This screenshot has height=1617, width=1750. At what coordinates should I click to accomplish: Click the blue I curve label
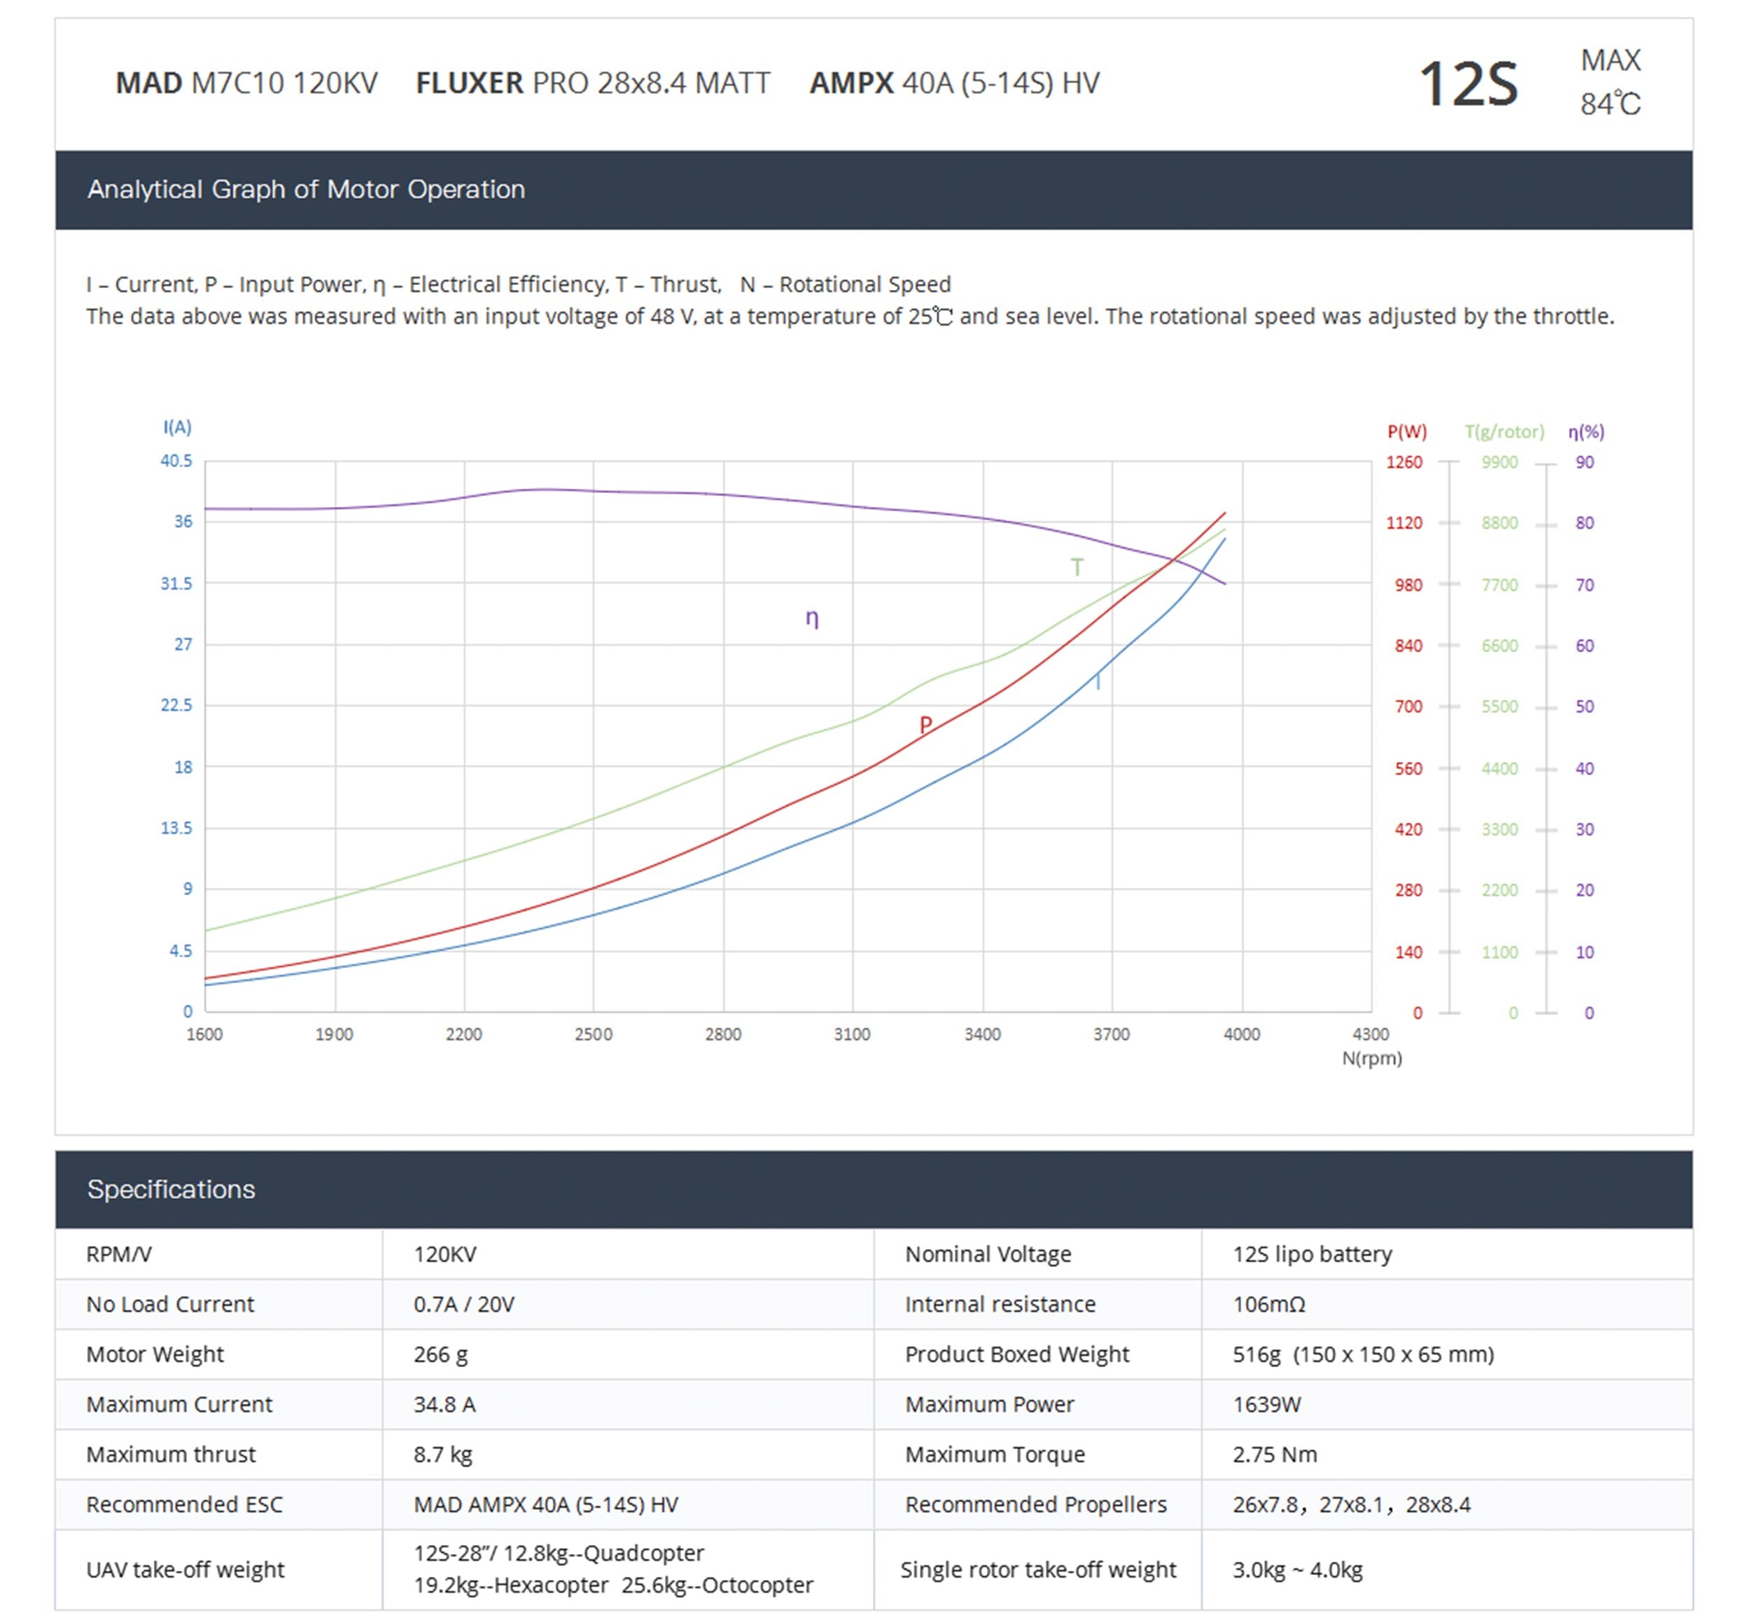(x=1098, y=681)
